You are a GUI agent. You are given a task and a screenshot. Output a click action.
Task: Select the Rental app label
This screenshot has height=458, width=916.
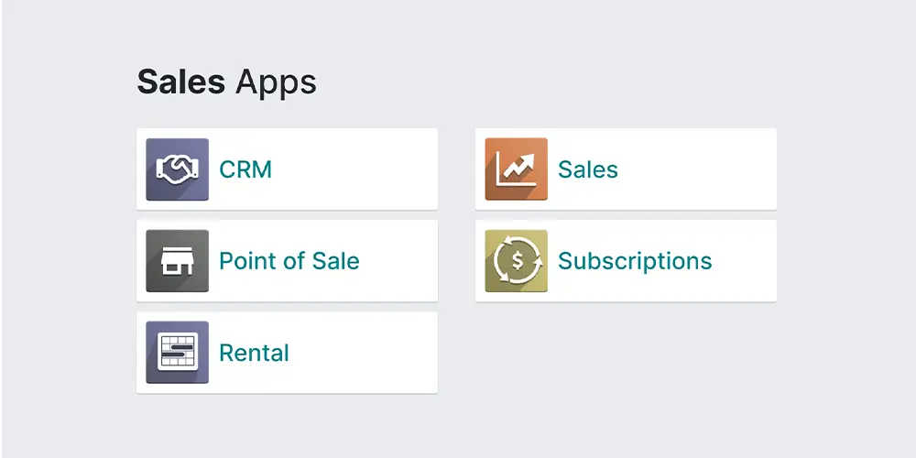coord(254,353)
